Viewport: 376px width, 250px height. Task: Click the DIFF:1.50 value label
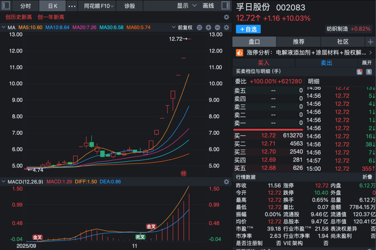pos(86,182)
